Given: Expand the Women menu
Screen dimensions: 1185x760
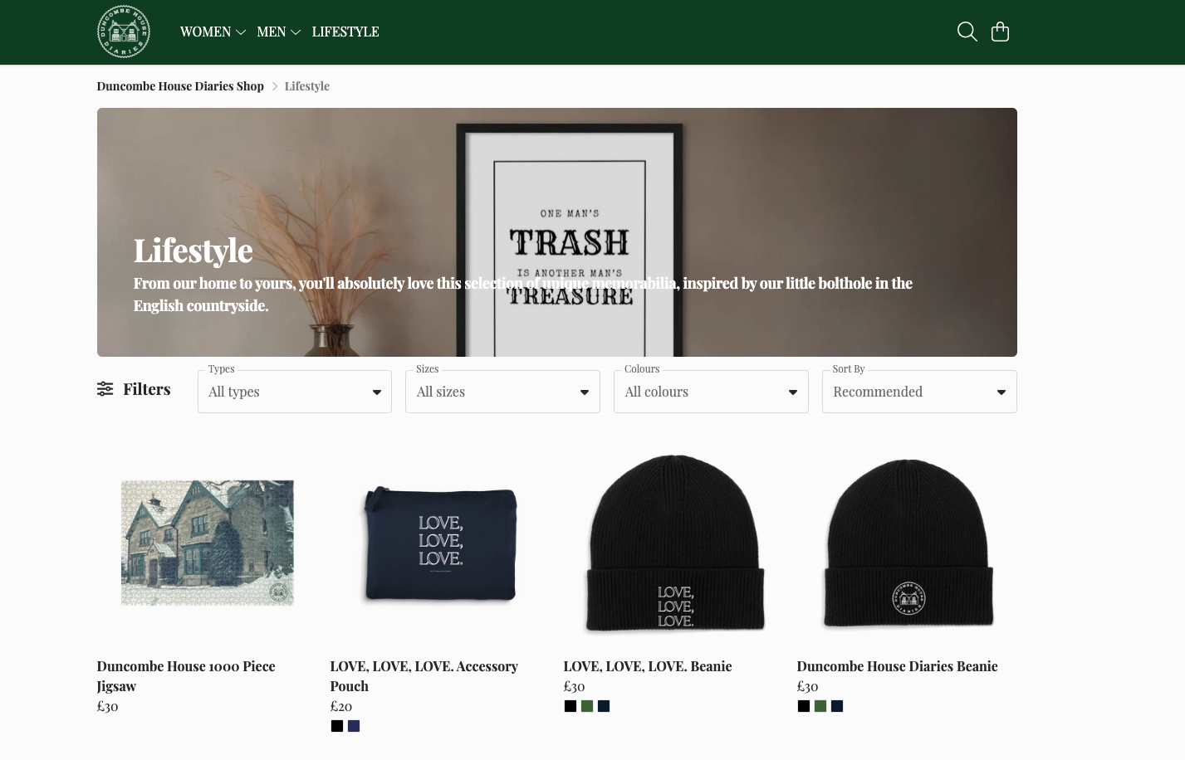Looking at the screenshot, I should tap(213, 32).
